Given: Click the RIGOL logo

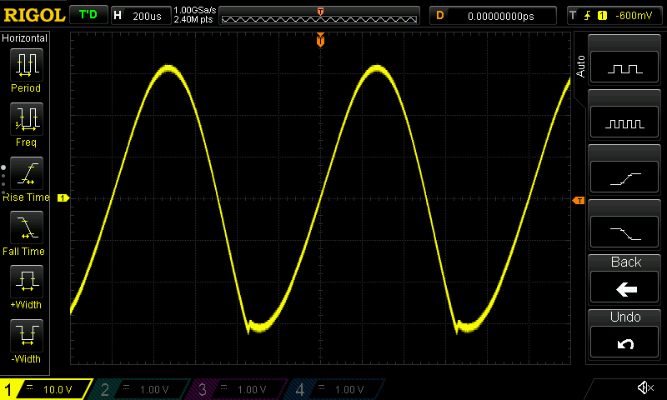Looking at the screenshot, I should 34,16.
